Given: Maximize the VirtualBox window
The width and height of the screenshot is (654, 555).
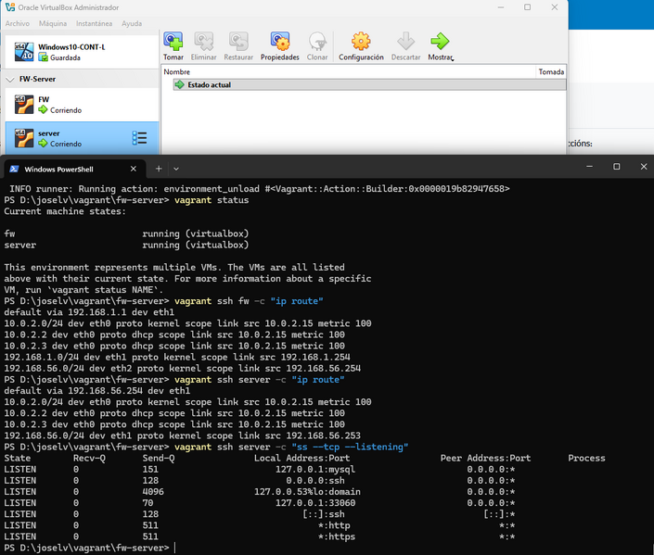Looking at the screenshot, I should (528, 7).
